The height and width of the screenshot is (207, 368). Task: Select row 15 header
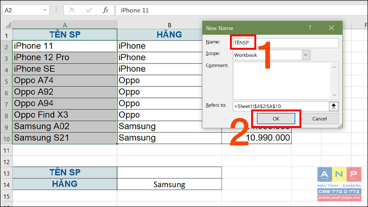coord(6,196)
